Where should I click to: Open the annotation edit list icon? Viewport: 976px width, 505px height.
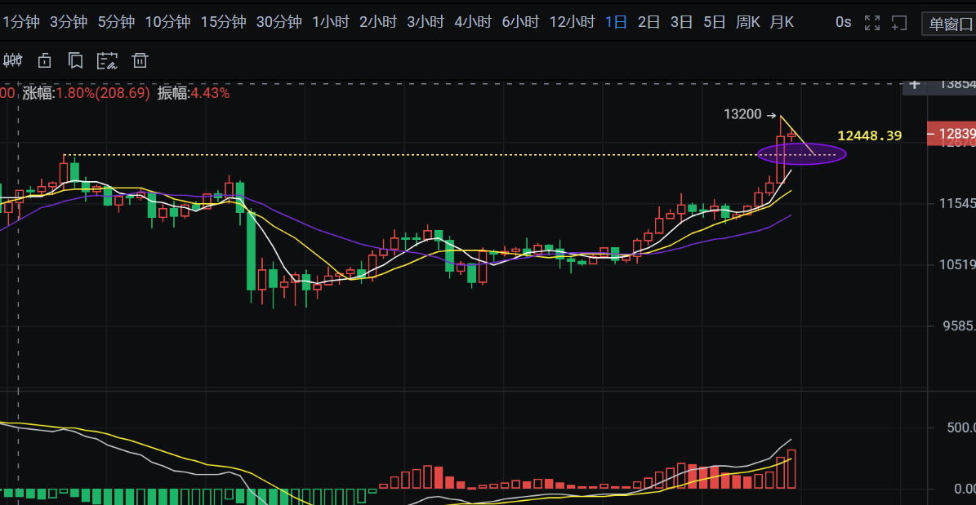point(107,60)
